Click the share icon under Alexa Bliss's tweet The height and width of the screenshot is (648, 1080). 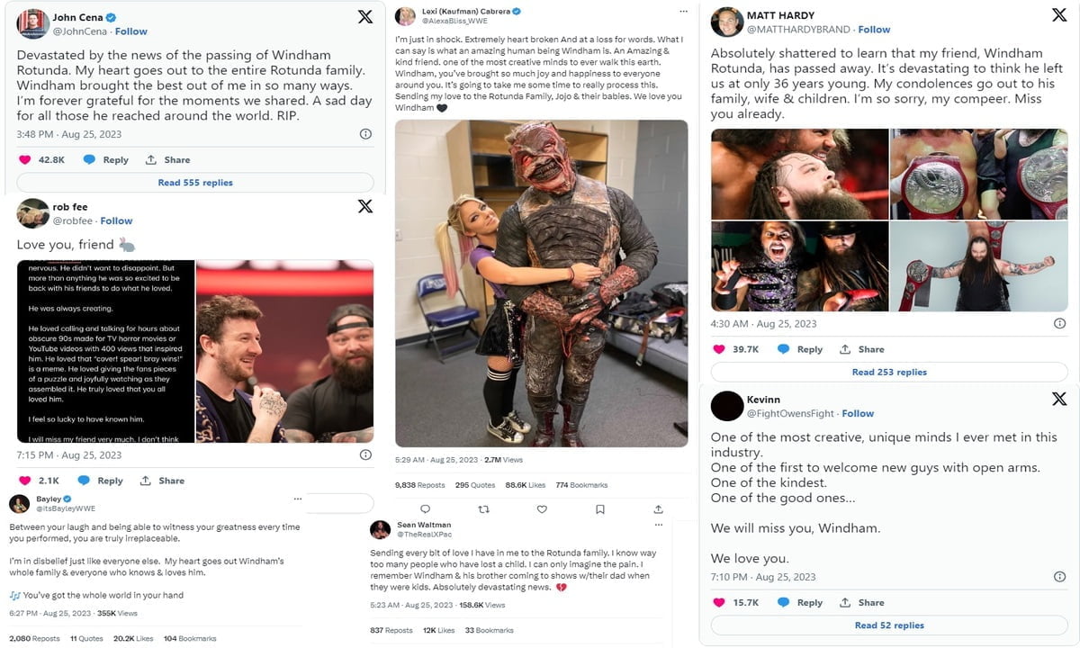coord(658,509)
